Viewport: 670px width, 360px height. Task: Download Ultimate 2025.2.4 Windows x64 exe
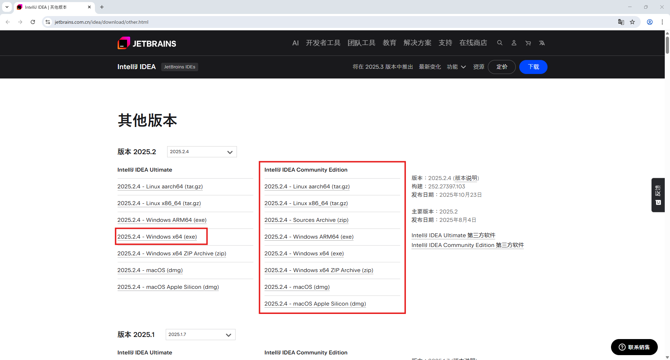pyautogui.click(x=157, y=237)
